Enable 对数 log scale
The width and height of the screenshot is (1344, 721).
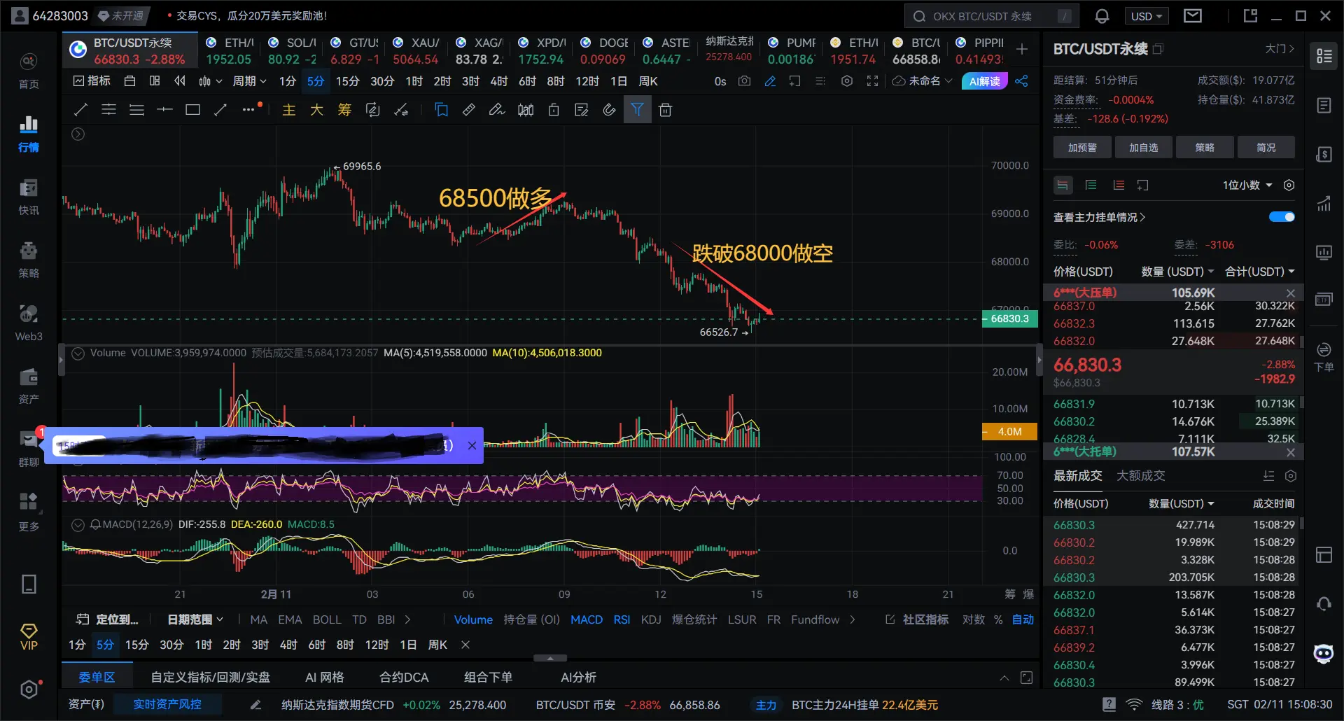974,619
